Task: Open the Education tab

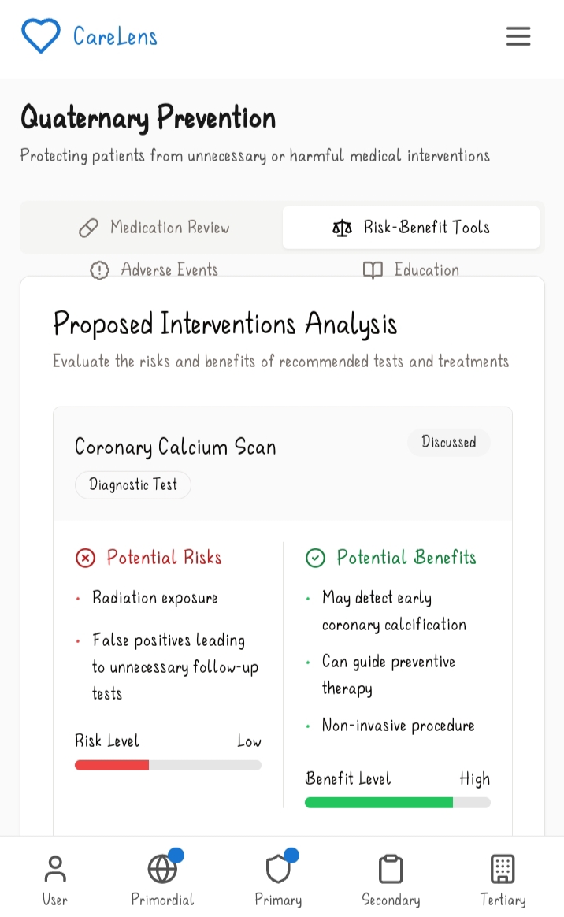Action: (x=411, y=270)
